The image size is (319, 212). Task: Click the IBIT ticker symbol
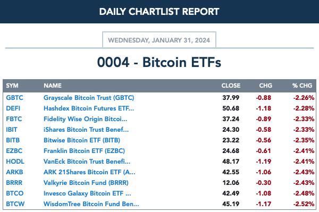[12, 130]
